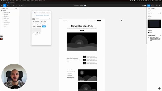Click the black navbar button on canvas

point(99,21)
